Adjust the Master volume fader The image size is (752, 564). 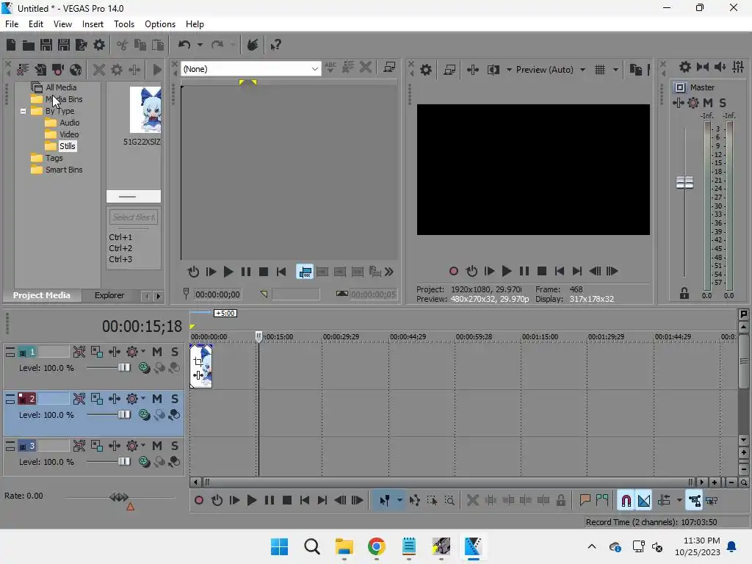click(x=684, y=183)
